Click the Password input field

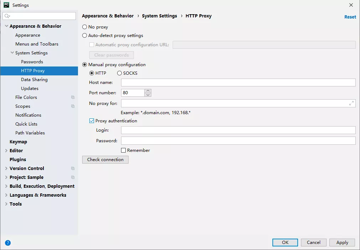[x=238, y=140]
